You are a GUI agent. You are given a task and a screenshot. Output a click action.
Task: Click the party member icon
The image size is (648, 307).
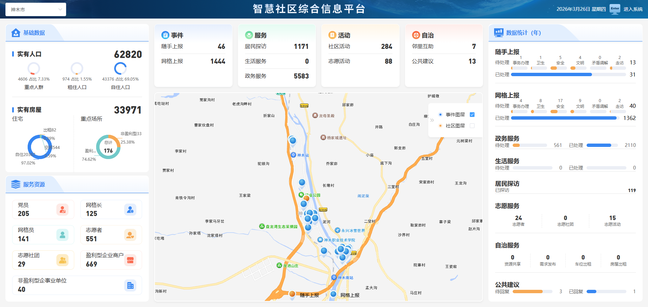pyautogui.click(x=62, y=210)
